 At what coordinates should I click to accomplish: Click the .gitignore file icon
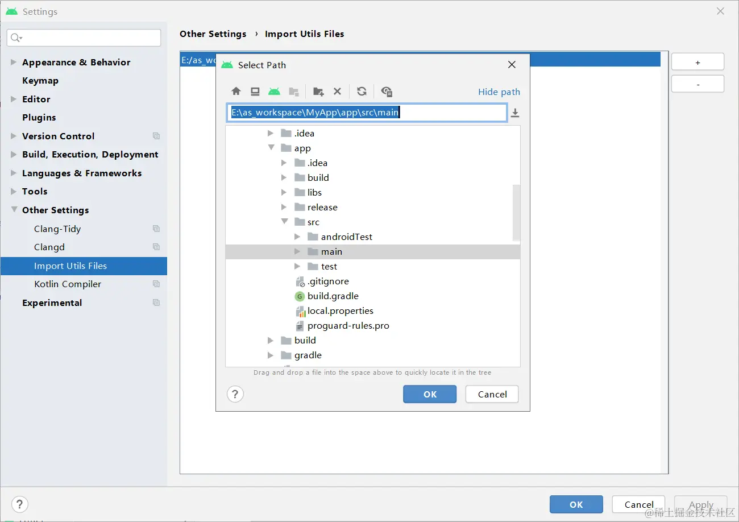click(x=300, y=281)
